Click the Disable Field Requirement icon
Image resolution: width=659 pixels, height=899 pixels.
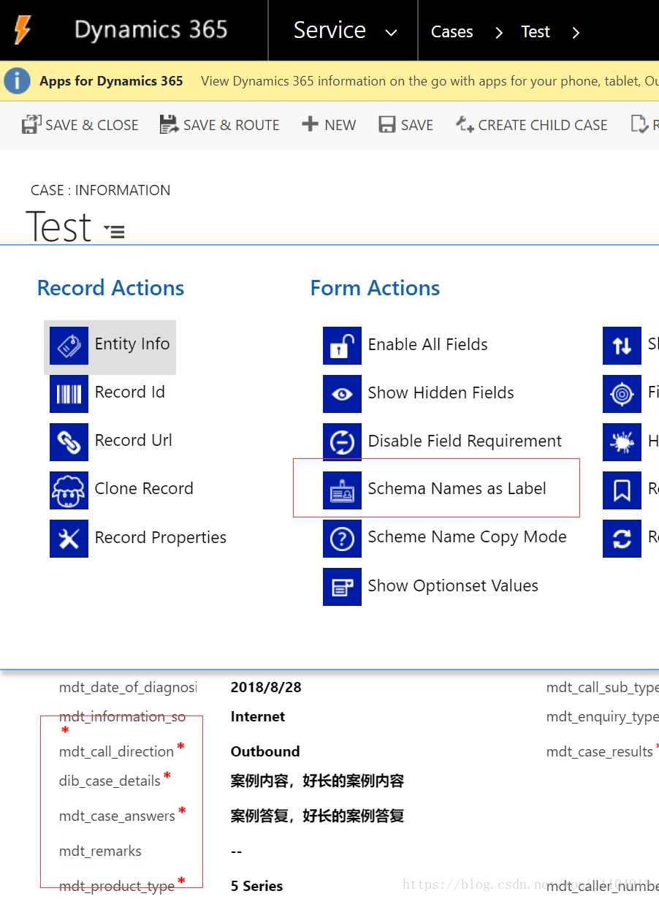pyautogui.click(x=342, y=442)
